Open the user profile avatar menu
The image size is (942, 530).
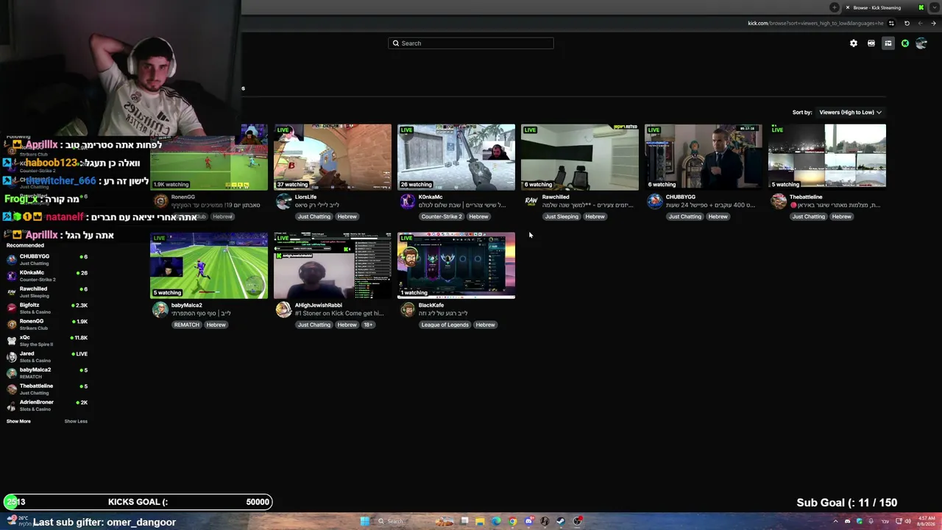(x=921, y=43)
